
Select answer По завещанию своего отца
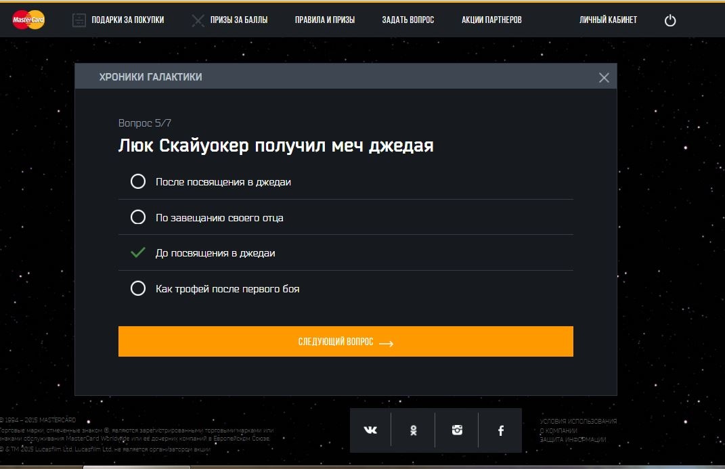138,217
